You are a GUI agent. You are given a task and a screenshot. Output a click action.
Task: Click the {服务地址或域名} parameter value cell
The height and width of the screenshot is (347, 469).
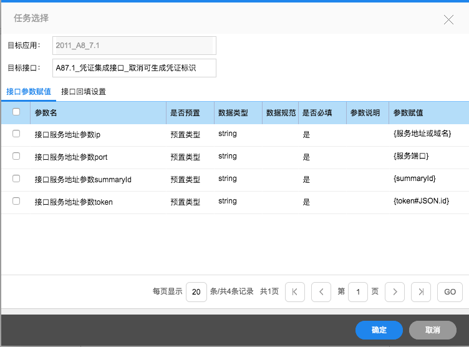click(422, 134)
